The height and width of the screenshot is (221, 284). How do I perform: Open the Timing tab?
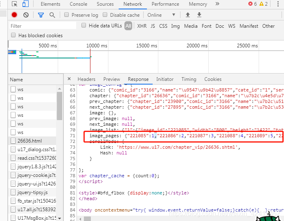pos(189,79)
